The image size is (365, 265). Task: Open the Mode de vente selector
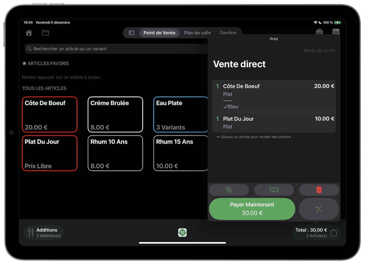(319, 50)
